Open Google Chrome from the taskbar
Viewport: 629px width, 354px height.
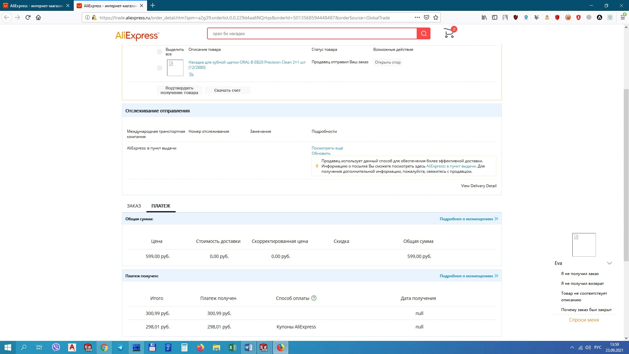(x=104, y=347)
